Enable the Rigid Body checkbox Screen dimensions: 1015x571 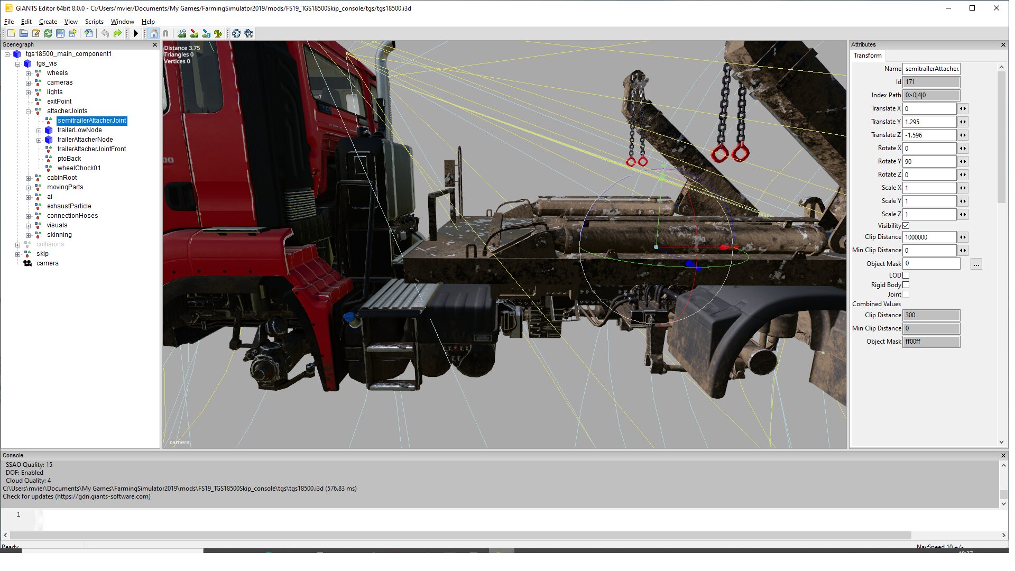[x=906, y=285]
